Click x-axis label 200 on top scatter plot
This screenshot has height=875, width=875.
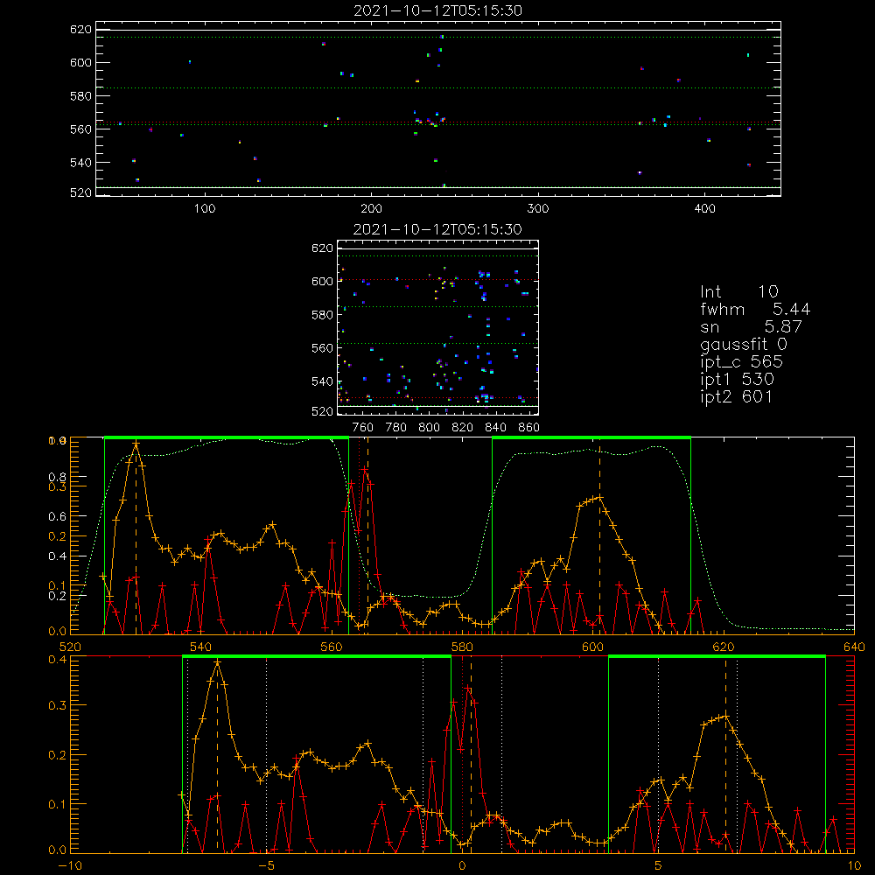[x=371, y=209]
